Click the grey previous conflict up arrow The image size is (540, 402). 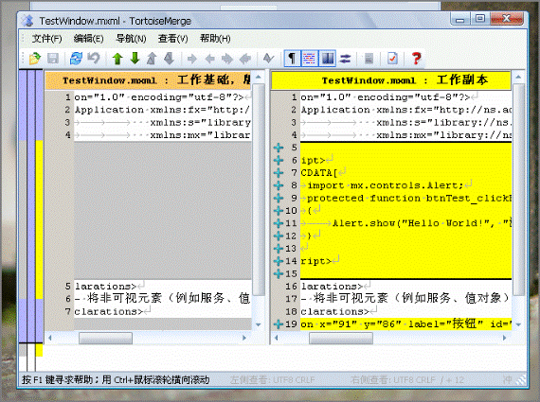pyautogui.click(x=152, y=59)
